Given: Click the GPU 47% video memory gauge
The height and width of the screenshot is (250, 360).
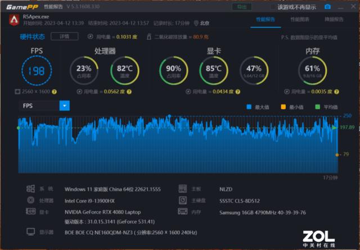Looking at the screenshot, I should click(254, 70).
